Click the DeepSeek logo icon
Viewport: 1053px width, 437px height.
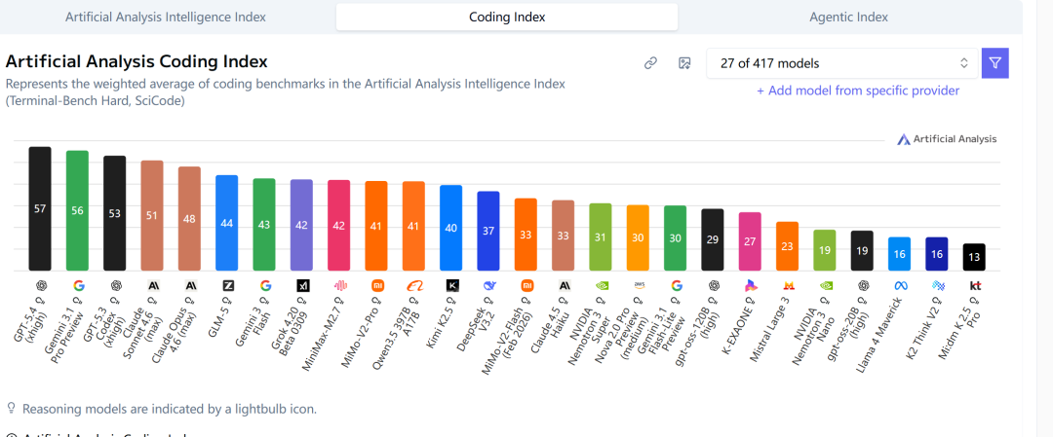tap(488, 285)
